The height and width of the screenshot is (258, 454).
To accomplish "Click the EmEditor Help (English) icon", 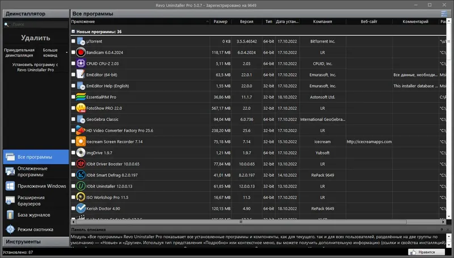I will click(x=81, y=86).
